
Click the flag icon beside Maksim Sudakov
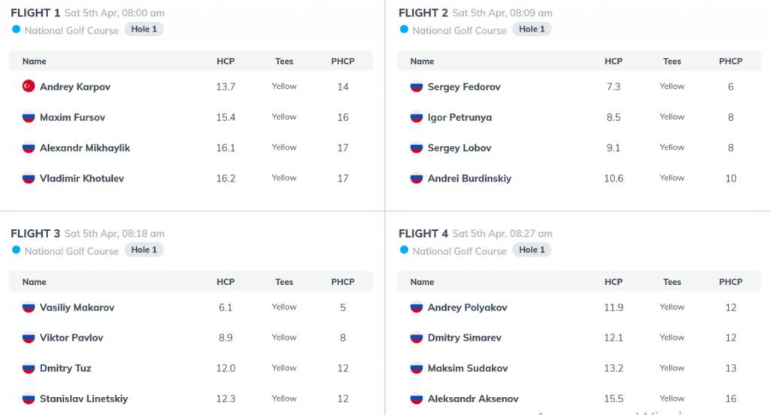[417, 368]
